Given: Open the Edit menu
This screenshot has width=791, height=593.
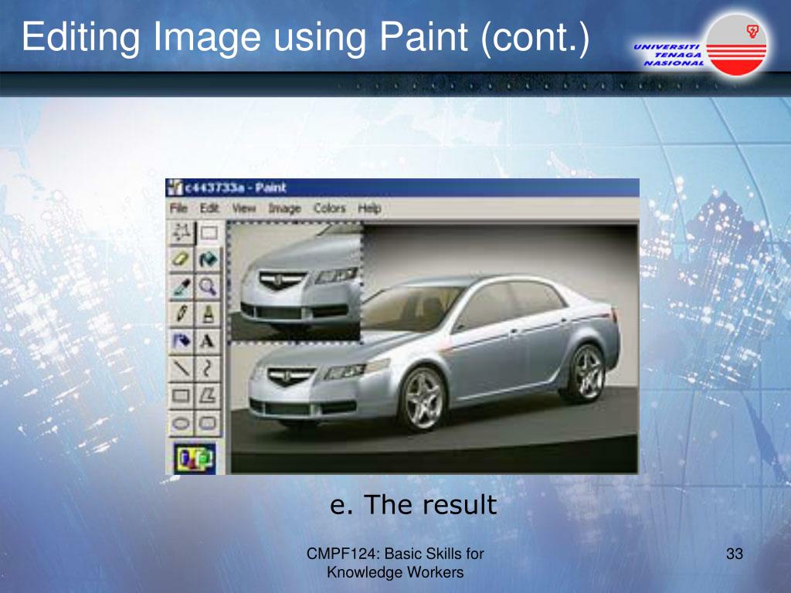Looking at the screenshot, I should (x=209, y=208).
